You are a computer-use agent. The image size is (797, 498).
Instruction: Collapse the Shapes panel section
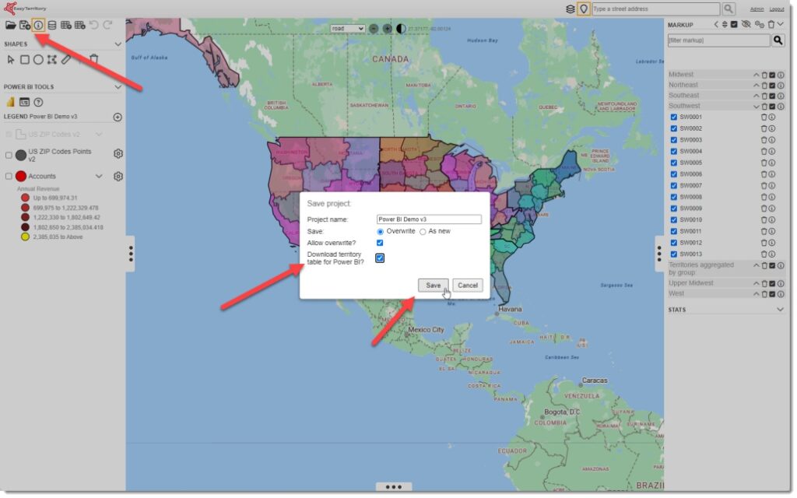tap(118, 44)
